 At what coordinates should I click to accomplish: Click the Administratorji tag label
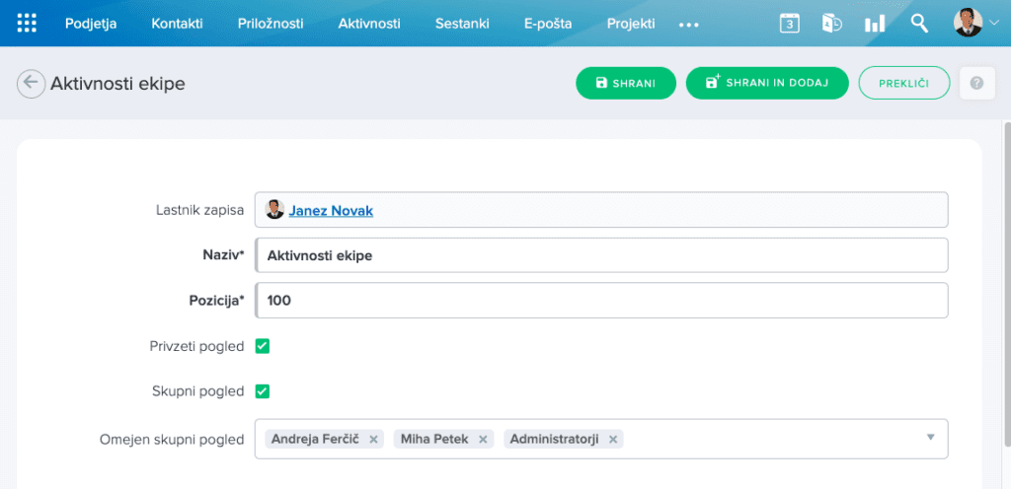click(x=554, y=440)
